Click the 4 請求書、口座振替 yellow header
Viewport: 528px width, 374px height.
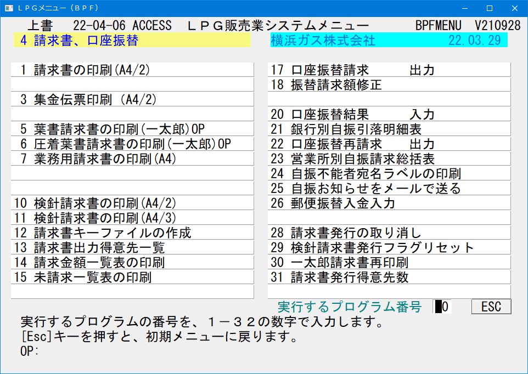coord(132,40)
